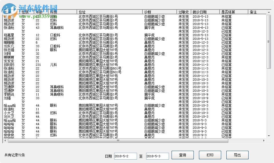The width and height of the screenshot is (274, 163).
Task: Click the 导出 button
Action: [237, 155]
